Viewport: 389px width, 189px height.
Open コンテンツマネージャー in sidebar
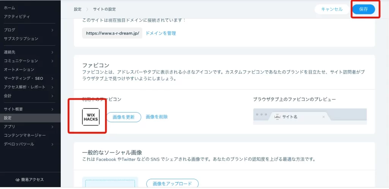(25, 135)
